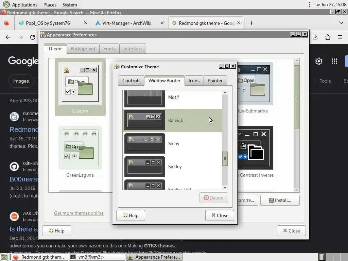Viewport: 348px width, 261px height.
Task: Click the theme list scroll down arrow
Action: click(x=296, y=190)
